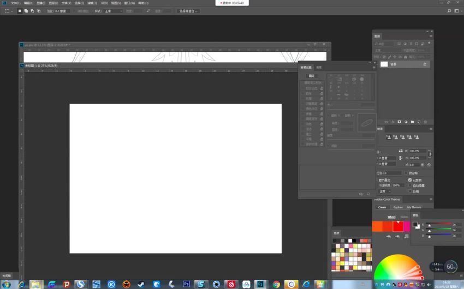The width and height of the screenshot is (464, 289).
Task: Enable the 反相 checkbox
Action: click(x=410, y=191)
